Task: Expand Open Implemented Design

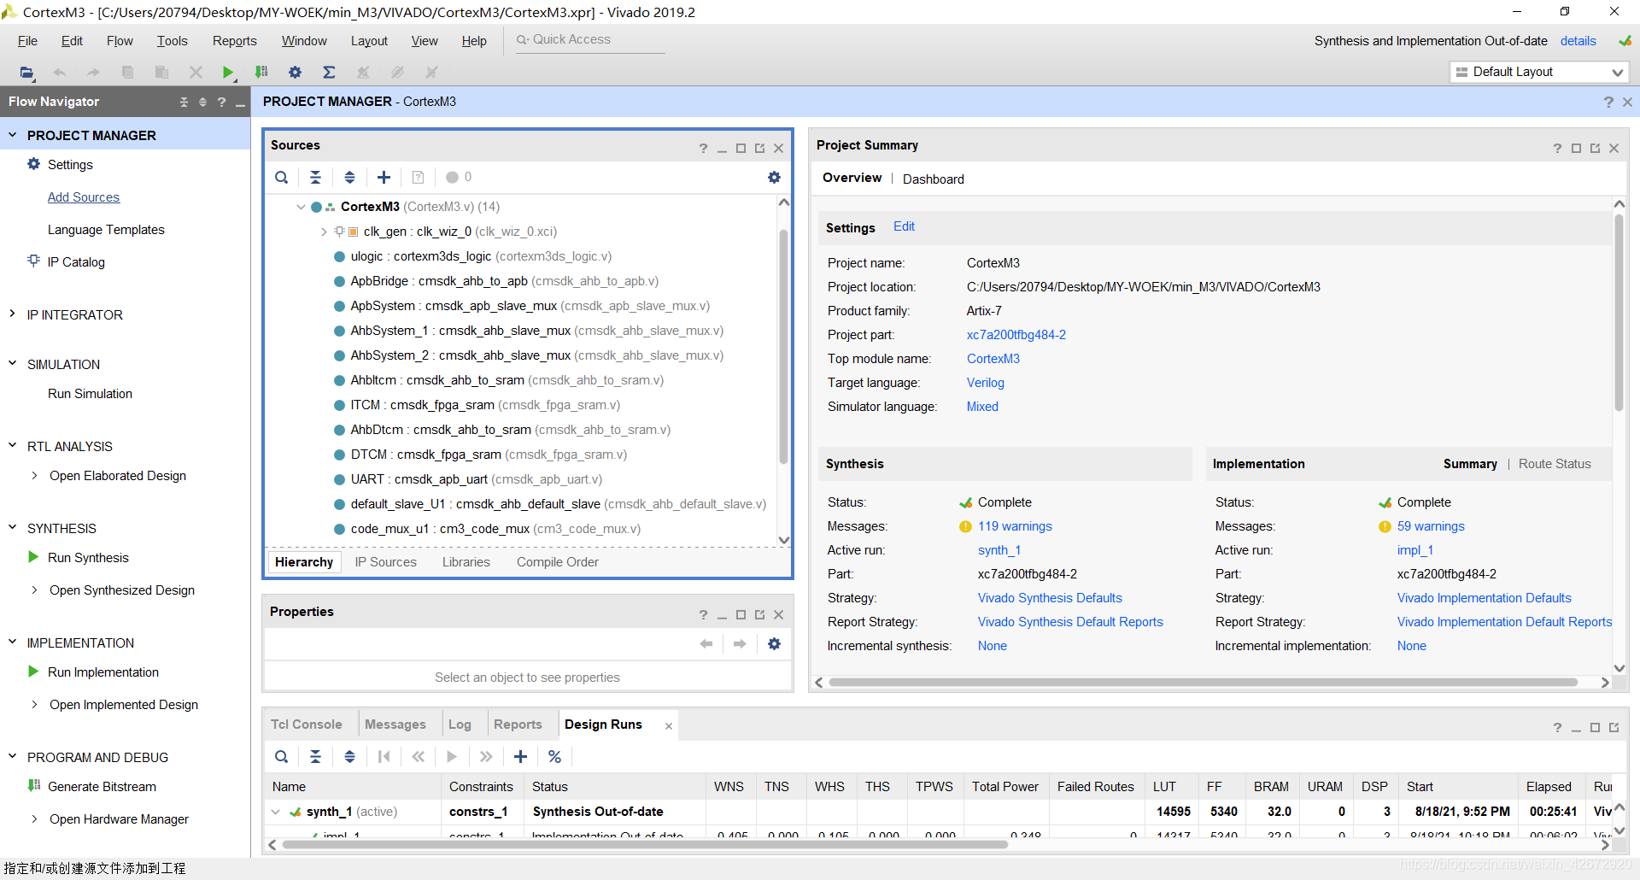Action: coord(34,705)
